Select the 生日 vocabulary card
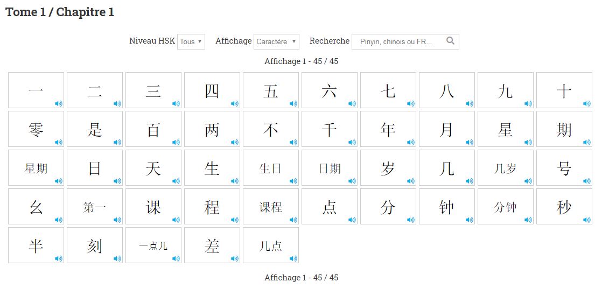The image size is (602, 289). coord(270,168)
